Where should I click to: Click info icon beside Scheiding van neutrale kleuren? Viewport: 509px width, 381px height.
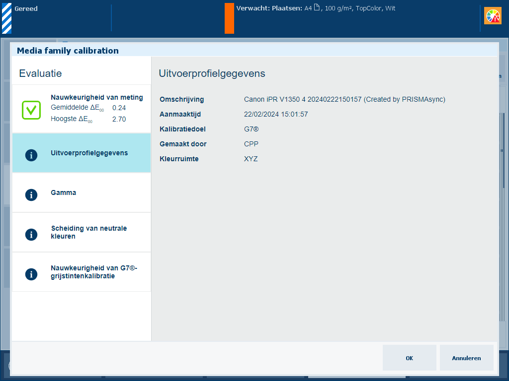coord(31,235)
